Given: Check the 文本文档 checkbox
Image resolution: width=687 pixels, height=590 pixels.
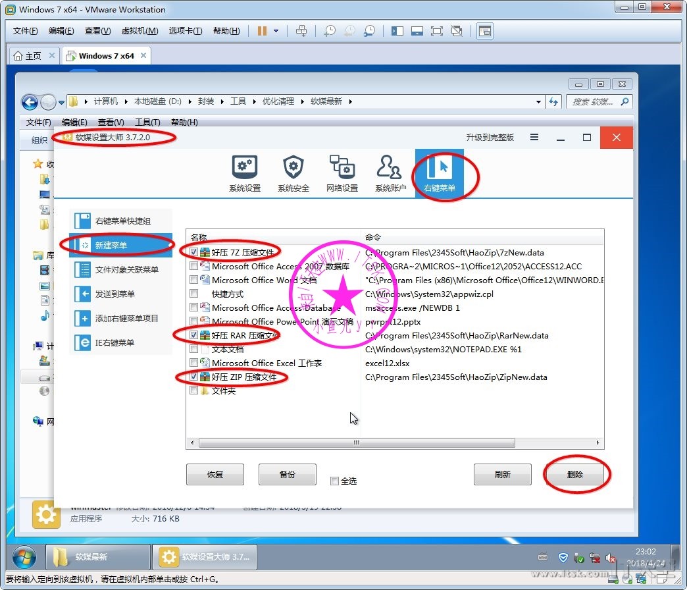Looking at the screenshot, I should [x=193, y=349].
